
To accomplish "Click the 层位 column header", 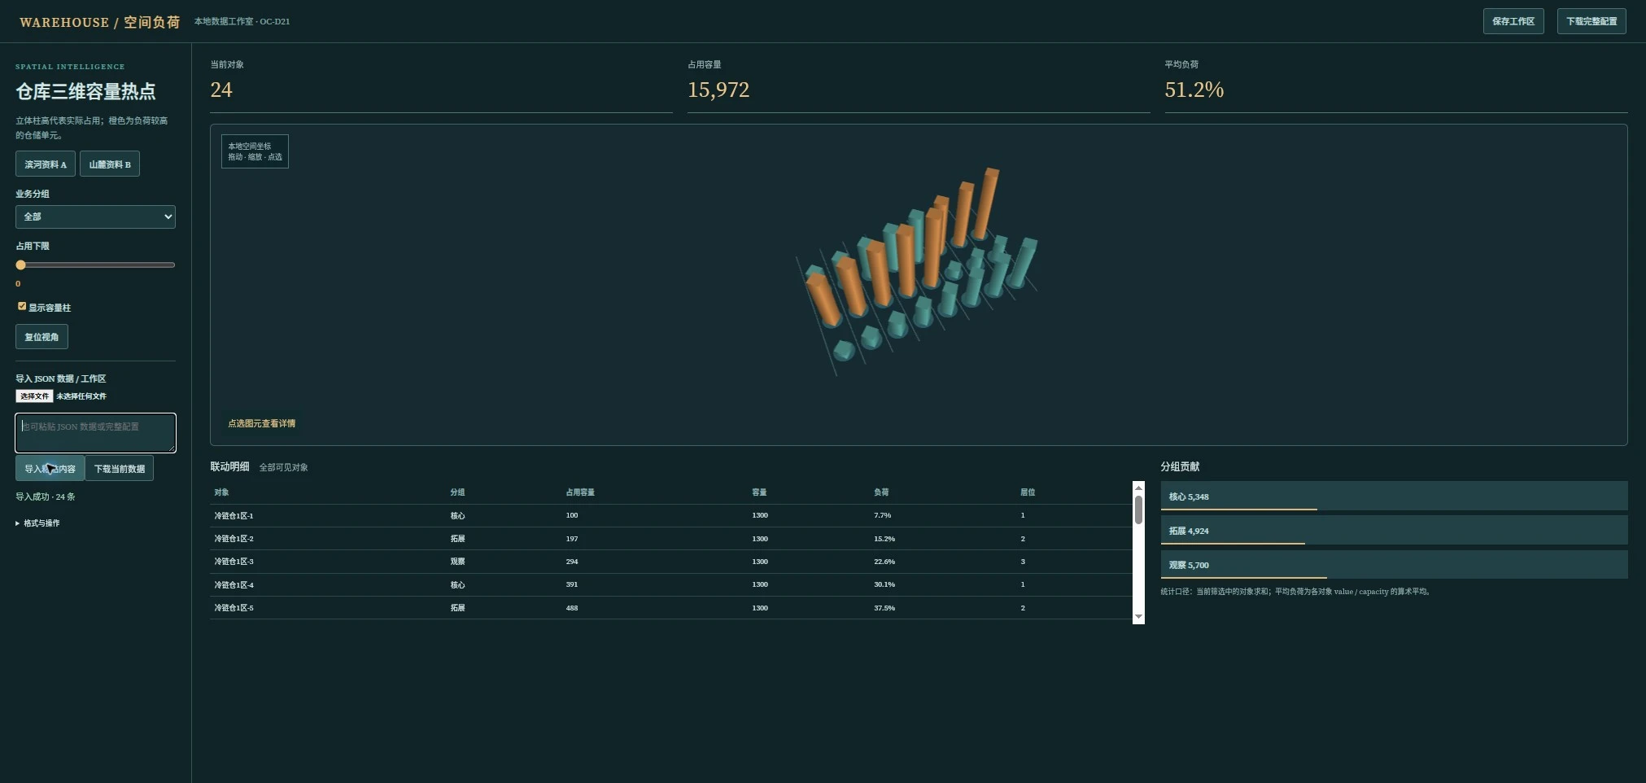I will coord(1028,492).
